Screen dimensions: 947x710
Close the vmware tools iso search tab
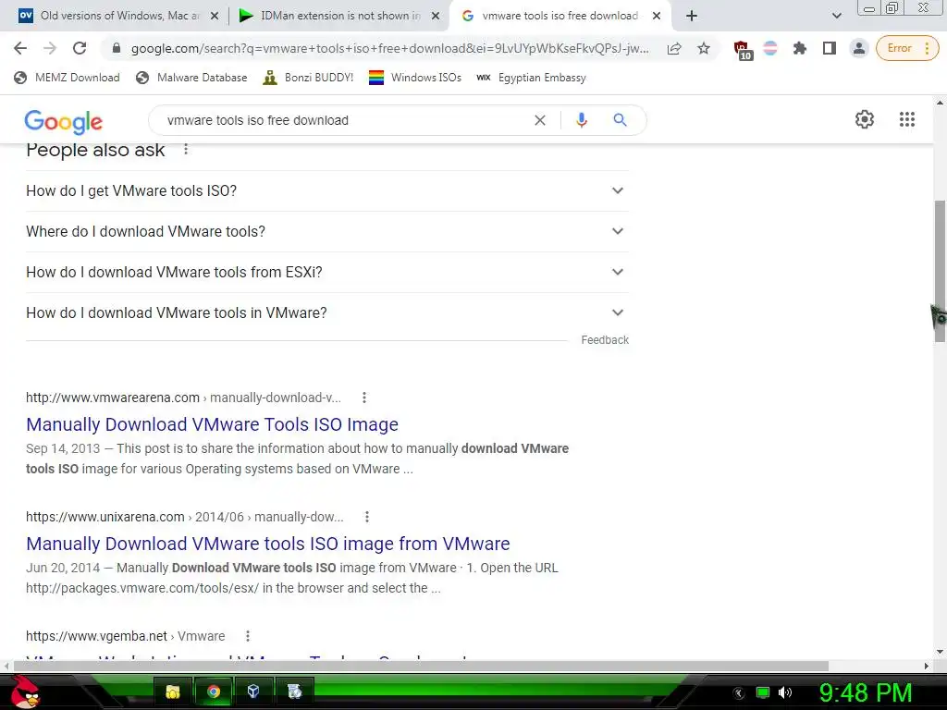[657, 17]
